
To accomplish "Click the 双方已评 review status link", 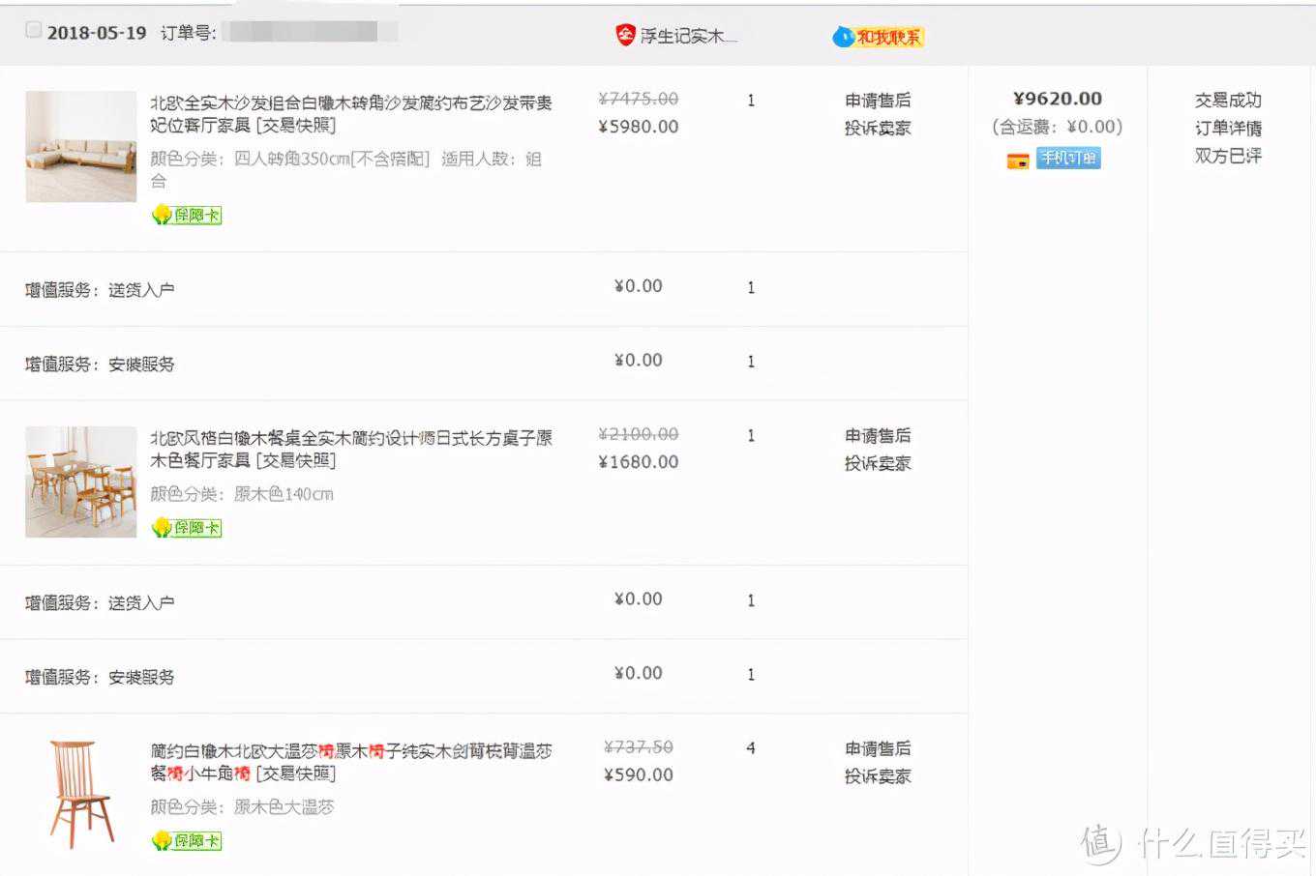I will (x=1227, y=156).
